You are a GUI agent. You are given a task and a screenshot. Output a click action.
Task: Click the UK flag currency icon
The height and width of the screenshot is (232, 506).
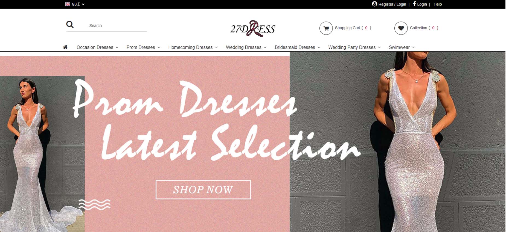68,4
